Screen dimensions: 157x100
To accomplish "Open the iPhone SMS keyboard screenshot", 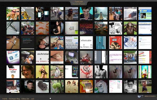I will tap(72, 43).
